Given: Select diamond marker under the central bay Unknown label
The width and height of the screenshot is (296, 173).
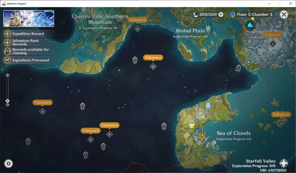Looking at the screenshot, I should pos(153,66).
